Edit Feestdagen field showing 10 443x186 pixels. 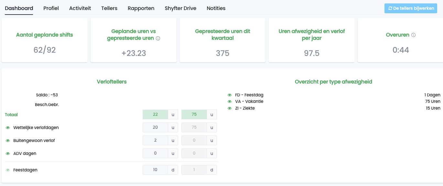point(155,170)
